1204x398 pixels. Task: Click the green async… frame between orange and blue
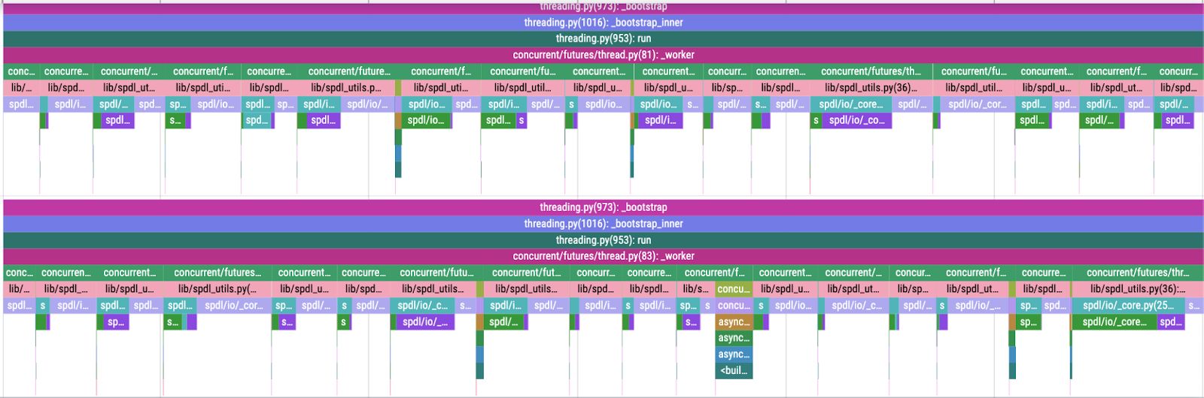(x=734, y=338)
